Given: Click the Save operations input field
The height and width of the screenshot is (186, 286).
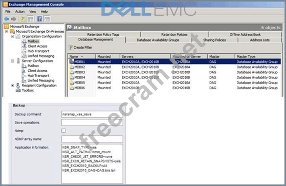Looking at the screenshot, I should (92, 122).
